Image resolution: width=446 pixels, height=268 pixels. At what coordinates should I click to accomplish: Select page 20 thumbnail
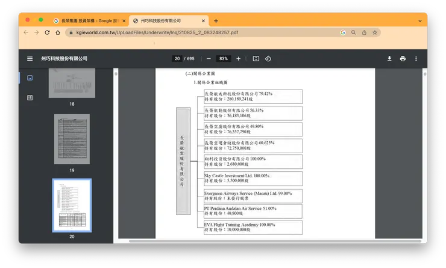point(72,206)
